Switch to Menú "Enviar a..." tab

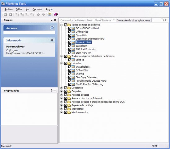coord(105,20)
